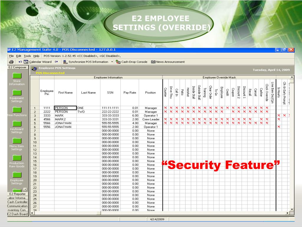Click the 4/14/2009 status bar date
The width and height of the screenshot is (302, 227).
click(157, 219)
